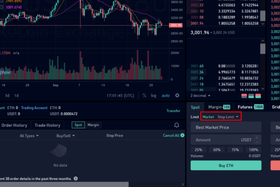Select sell order row 3001.94 with 1.8055258
The height and width of the screenshot is (187, 280).
tap(225, 23)
